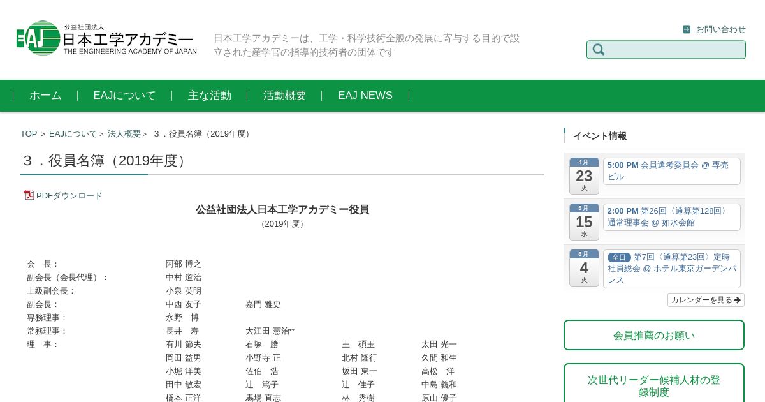Click the EAJ logo in the header
The height and width of the screenshot is (402, 765).
[106, 38]
